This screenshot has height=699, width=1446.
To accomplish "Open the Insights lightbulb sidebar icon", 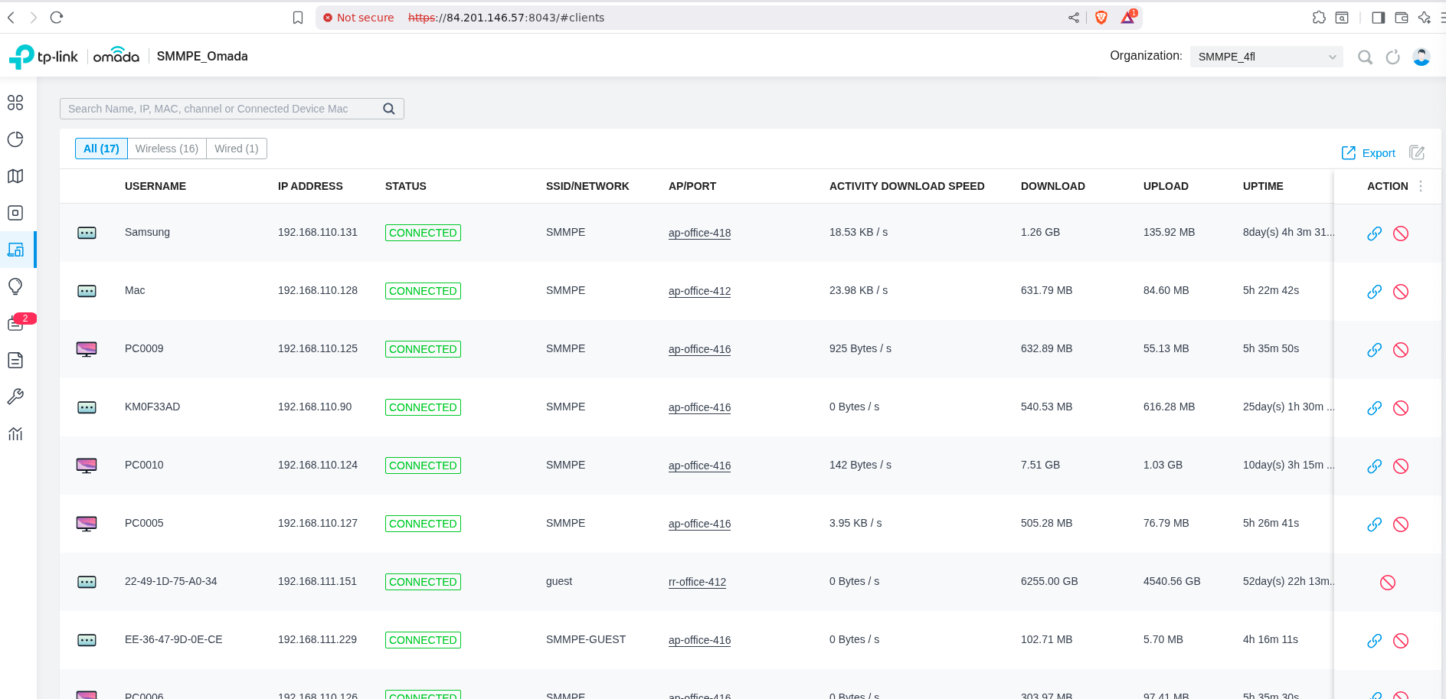I will pyautogui.click(x=15, y=286).
